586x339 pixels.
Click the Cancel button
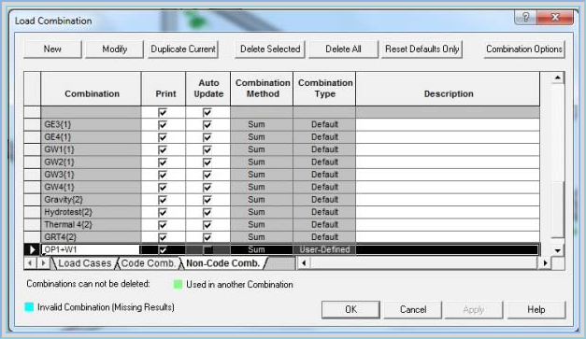[413, 309]
